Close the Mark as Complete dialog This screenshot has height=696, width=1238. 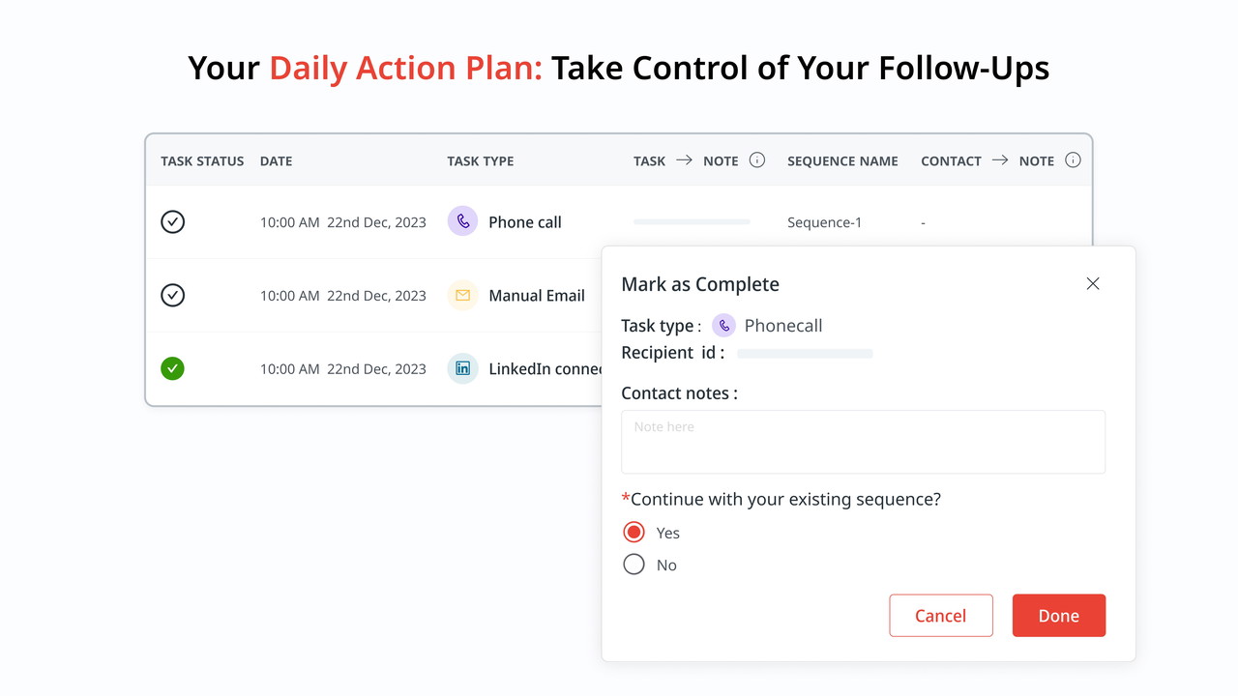[1093, 283]
